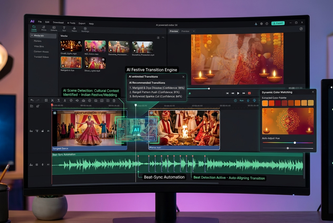Select Marigold & Diya Dissolve recommendation
Screen dimensions: 333x223
coord(157,88)
